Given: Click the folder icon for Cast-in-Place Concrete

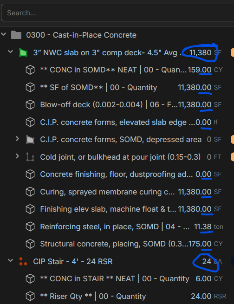Looking at the screenshot, I should tap(16, 35).
